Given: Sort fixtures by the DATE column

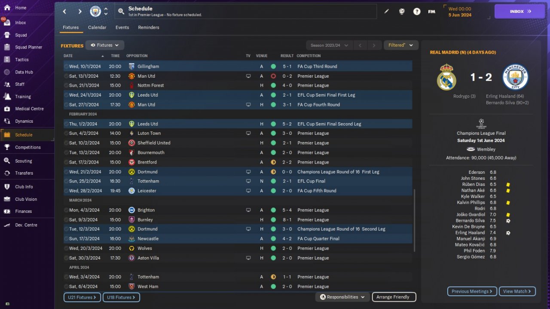Looking at the screenshot, I should [68, 56].
